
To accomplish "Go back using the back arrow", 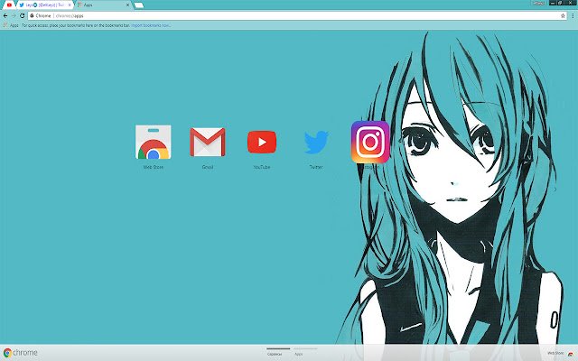I will (x=5, y=16).
